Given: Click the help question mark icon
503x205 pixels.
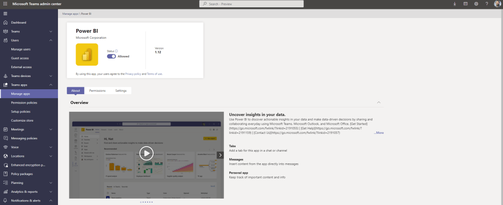Looking at the screenshot, I should [487, 4].
